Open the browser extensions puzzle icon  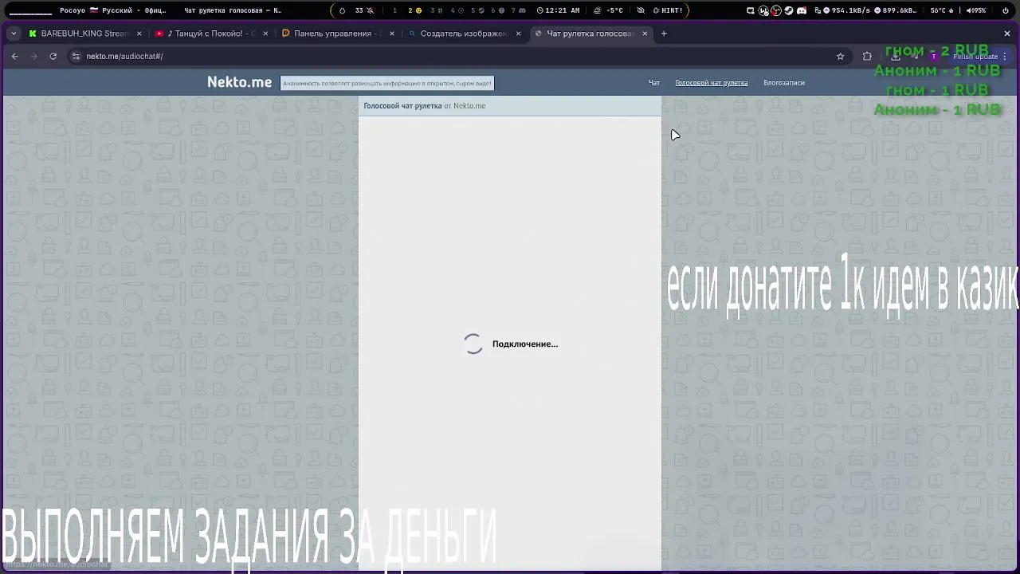tap(867, 57)
